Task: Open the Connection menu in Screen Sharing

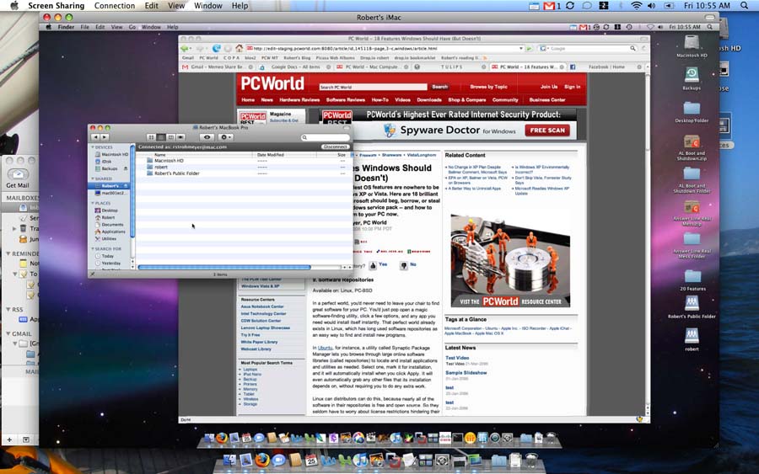Action: click(x=114, y=6)
